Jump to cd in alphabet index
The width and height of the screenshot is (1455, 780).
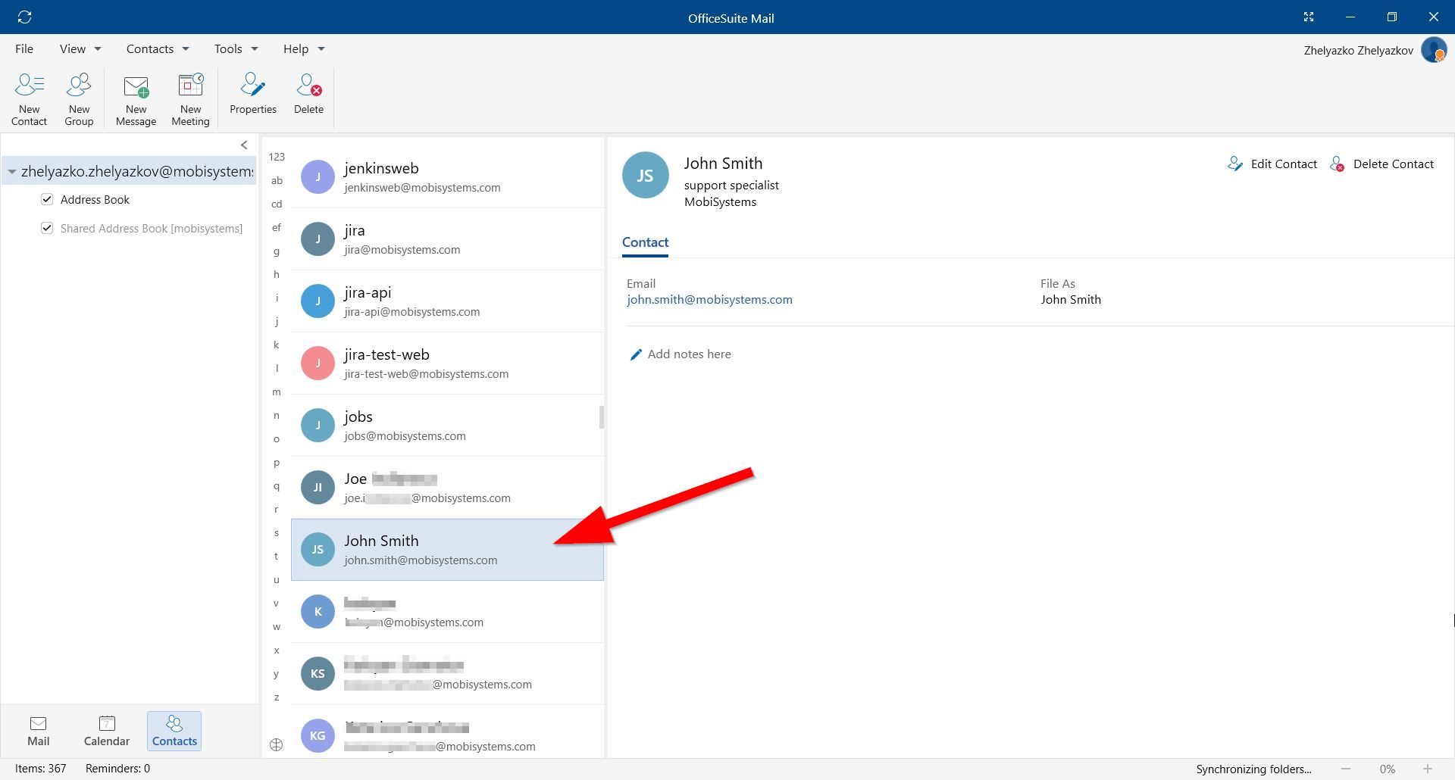pos(277,204)
